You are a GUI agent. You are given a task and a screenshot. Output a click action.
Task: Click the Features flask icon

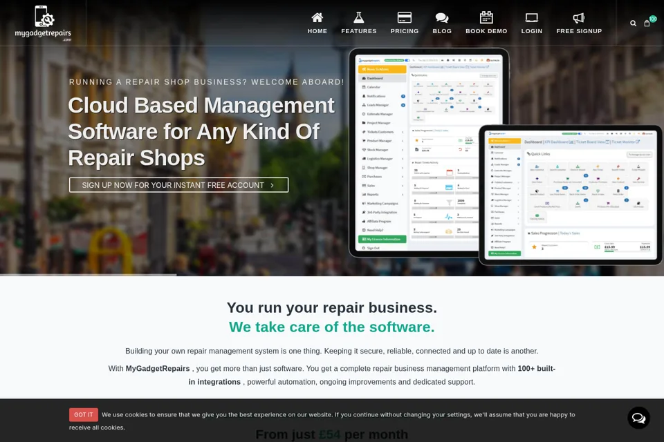pos(359,17)
